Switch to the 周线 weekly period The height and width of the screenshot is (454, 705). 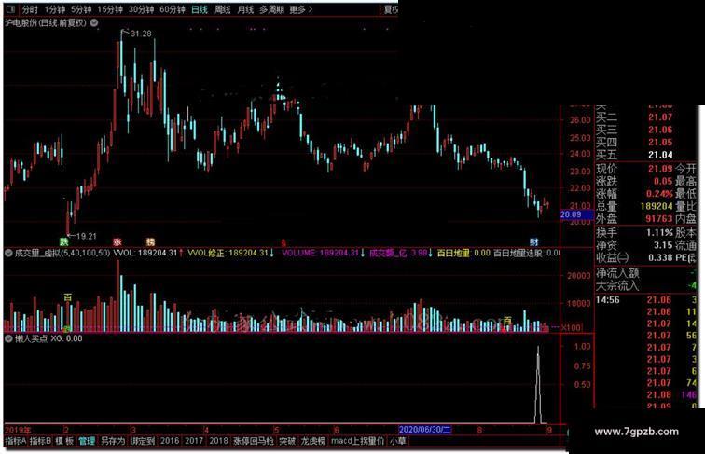(x=223, y=9)
